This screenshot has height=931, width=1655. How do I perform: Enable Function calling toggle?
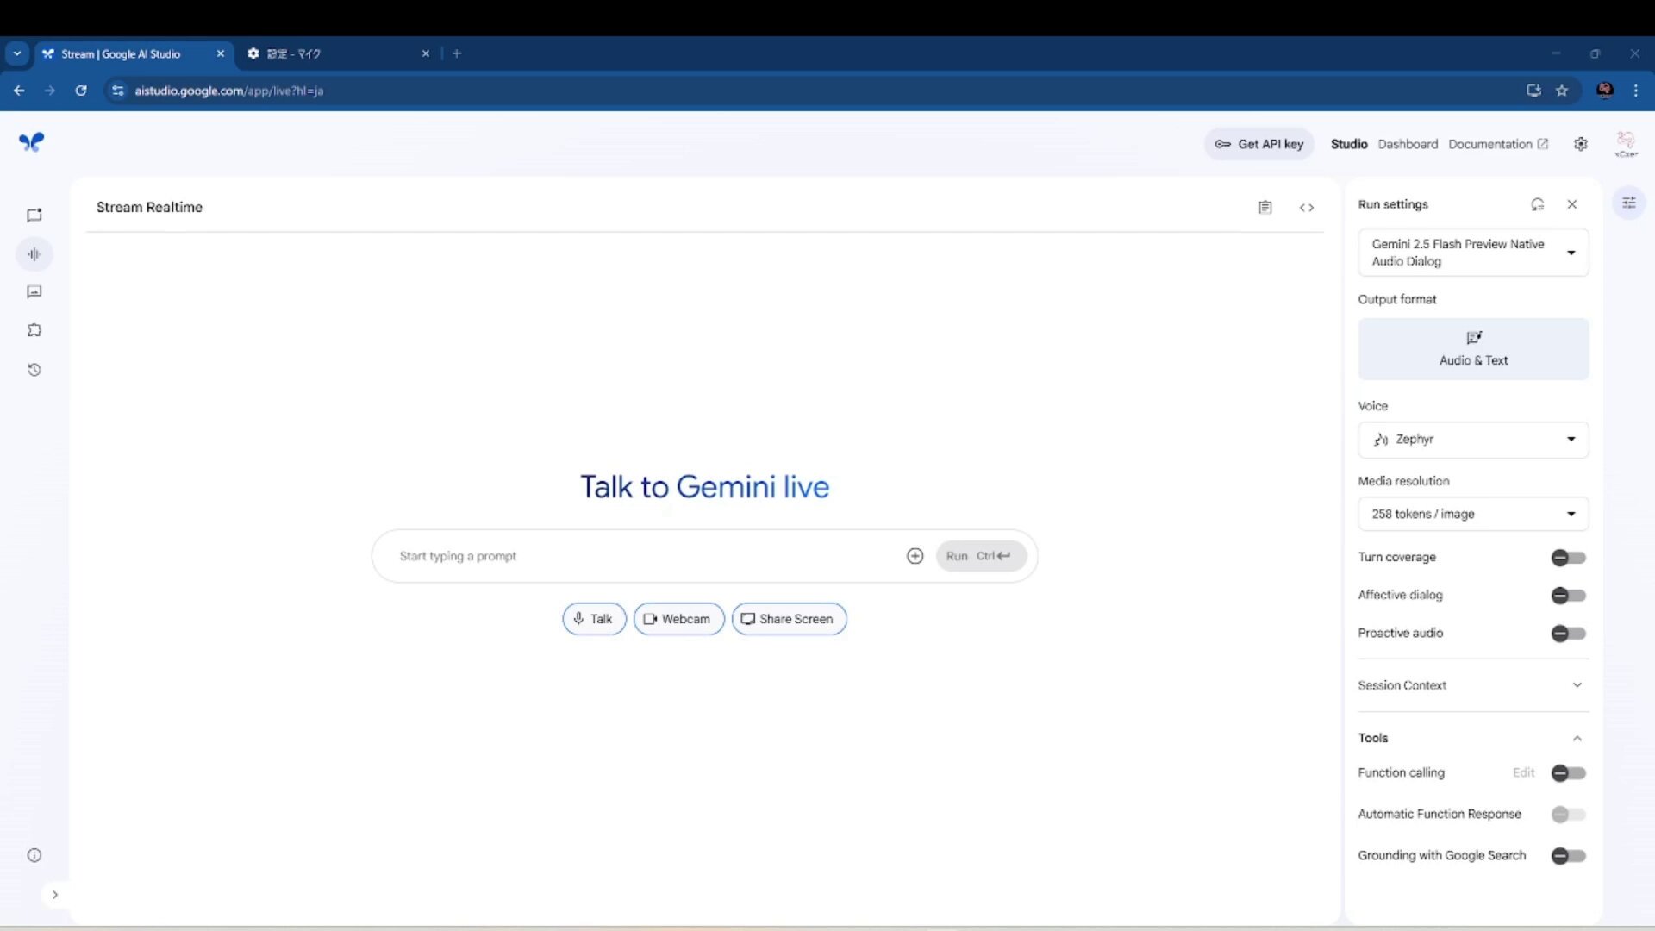1568,773
